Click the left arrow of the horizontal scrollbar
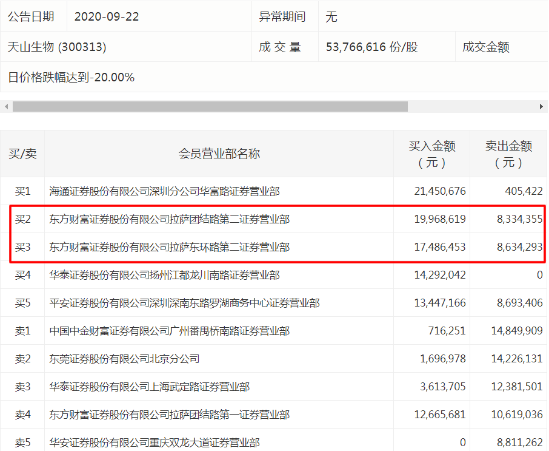549x451 pixels. pos(5,106)
